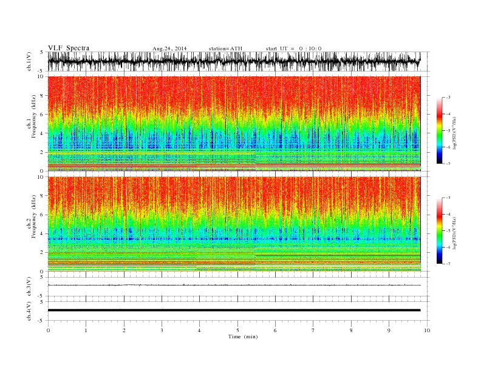Click the "0" tick on the Time axis
481x371 pixels.
pos(48,330)
